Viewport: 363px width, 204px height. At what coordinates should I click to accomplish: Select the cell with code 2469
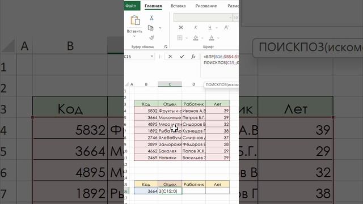pyautogui.click(x=146, y=158)
